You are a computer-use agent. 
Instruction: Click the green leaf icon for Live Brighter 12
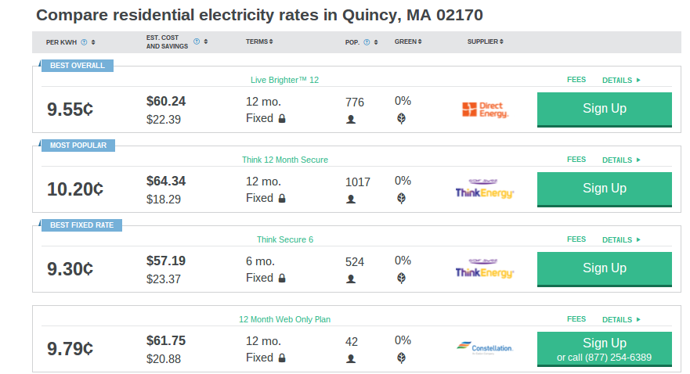point(401,119)
